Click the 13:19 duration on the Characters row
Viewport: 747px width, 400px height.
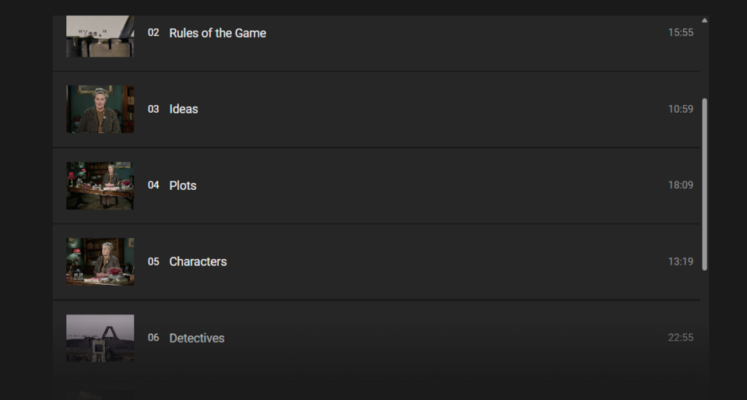click(x=680, y=261)
